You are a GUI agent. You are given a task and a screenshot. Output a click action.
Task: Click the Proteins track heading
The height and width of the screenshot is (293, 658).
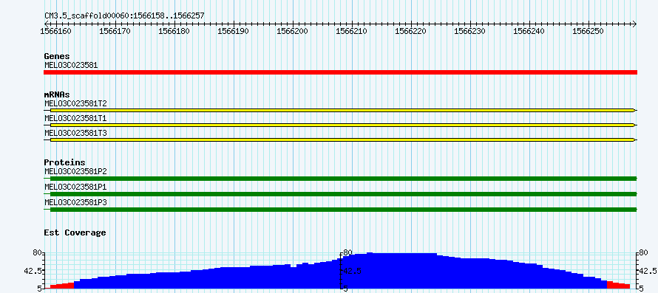(x=64, y=162)
